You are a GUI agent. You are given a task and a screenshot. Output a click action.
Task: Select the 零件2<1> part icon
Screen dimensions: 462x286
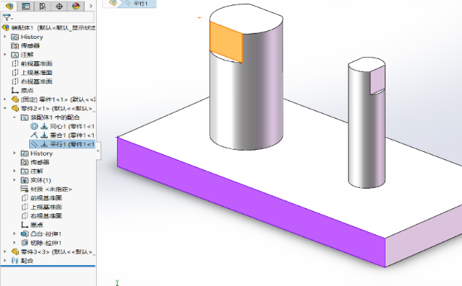(15, 109)
